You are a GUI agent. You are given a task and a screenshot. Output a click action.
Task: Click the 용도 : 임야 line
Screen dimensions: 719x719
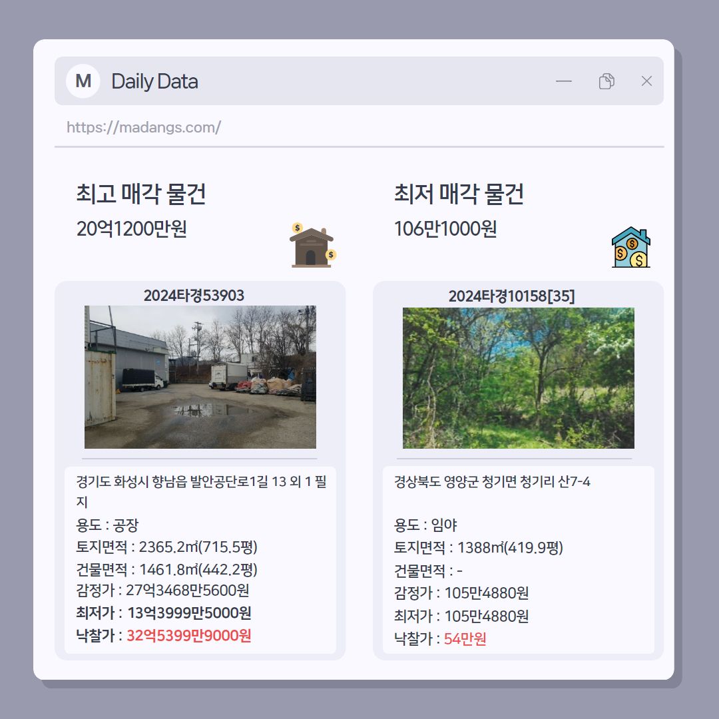tap(425, 525)
